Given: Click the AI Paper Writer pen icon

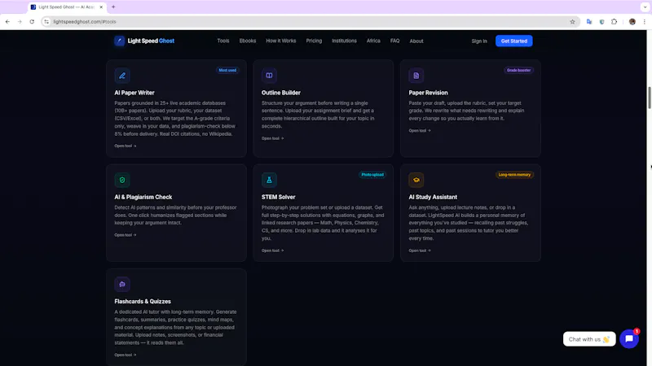Looking at the screenshot, I should pyautogui.click(x=122, y=76).
